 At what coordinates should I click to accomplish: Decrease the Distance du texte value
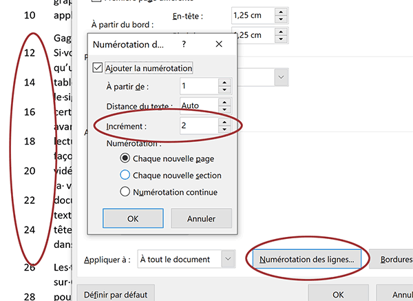pos(224,110)
